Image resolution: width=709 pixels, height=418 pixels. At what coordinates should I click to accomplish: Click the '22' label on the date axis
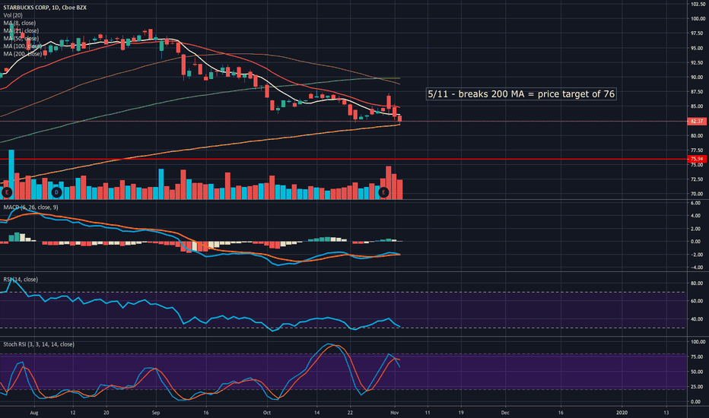tap(351, 413)
